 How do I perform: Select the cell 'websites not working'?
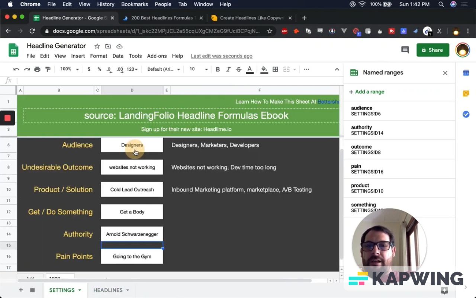(x=132, y=167)
